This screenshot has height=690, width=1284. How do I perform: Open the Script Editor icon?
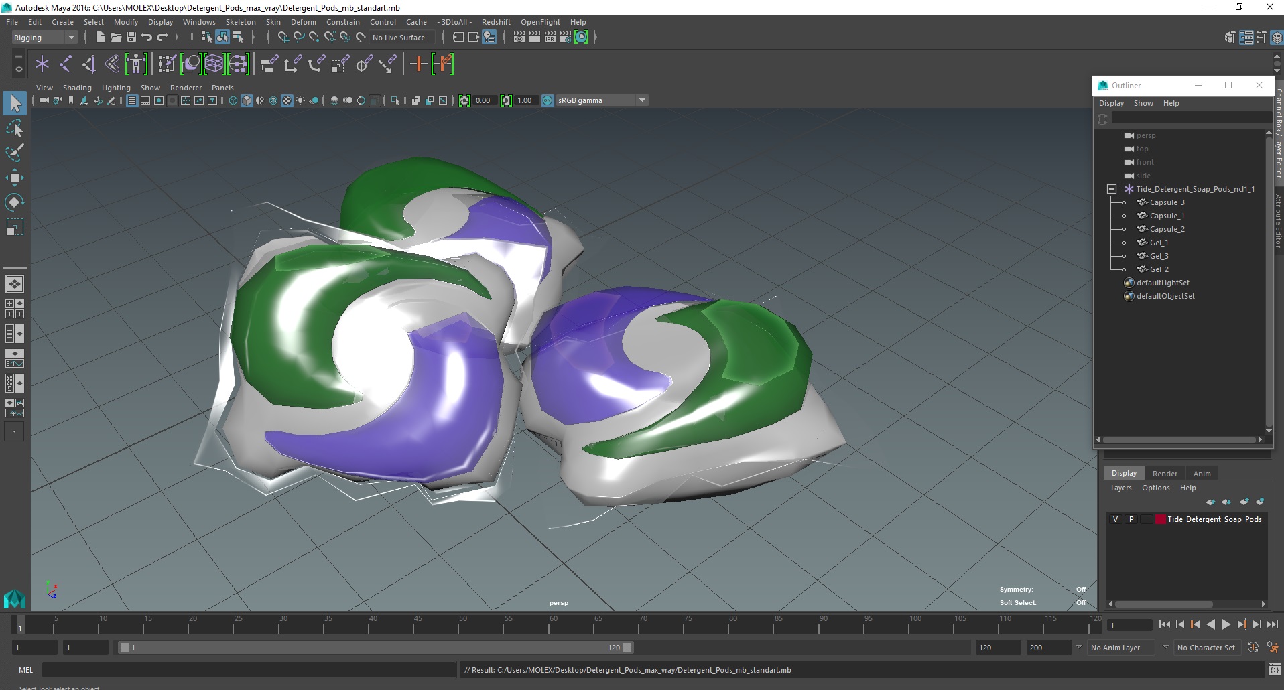pos(1274,670)
